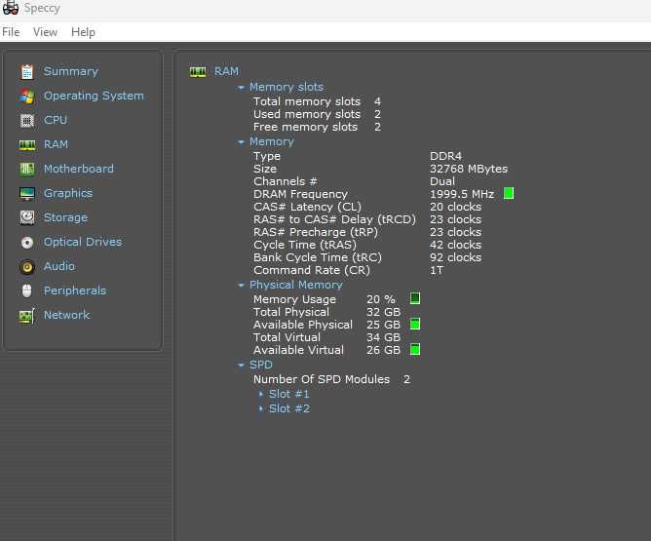The width and height of the screenshot is (651, 541).
Task: Click the 'CAS# Latency (CL)' label
Action: click(x=307, y=207)
